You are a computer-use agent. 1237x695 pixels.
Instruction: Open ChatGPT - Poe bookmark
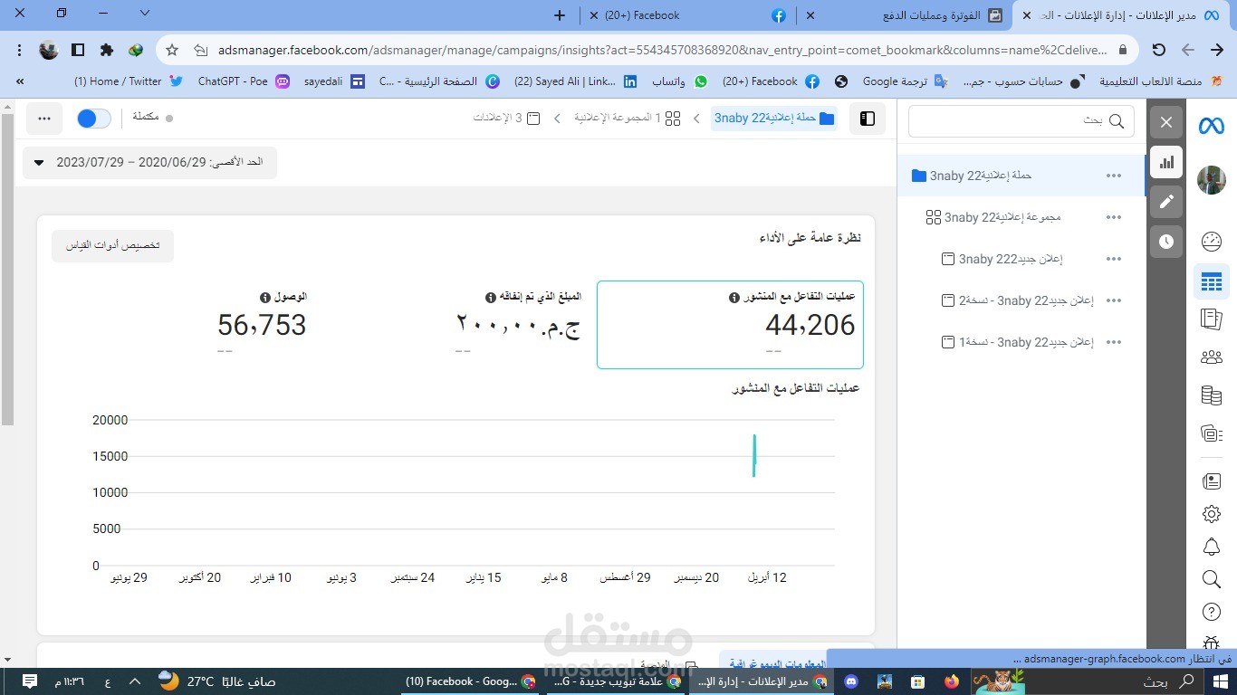click(244, 81)
